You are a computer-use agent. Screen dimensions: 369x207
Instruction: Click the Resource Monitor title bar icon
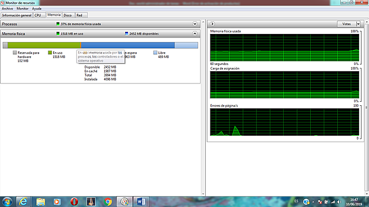pyautogui.click(x=2, y=3)
